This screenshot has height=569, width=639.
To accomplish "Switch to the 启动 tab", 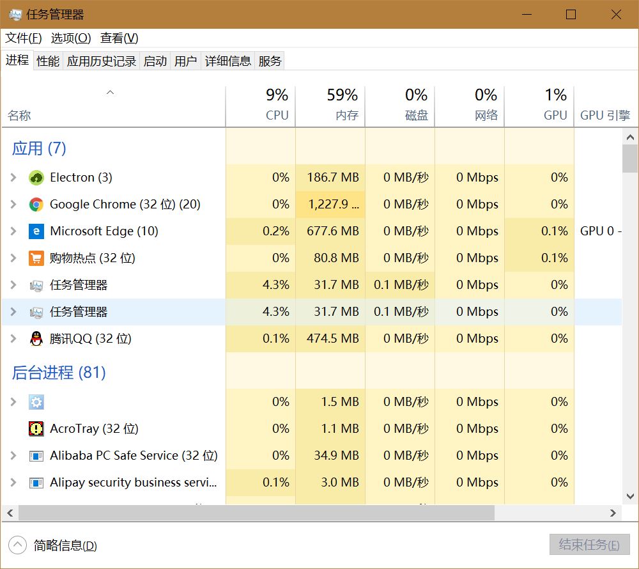I will [154, 60].
